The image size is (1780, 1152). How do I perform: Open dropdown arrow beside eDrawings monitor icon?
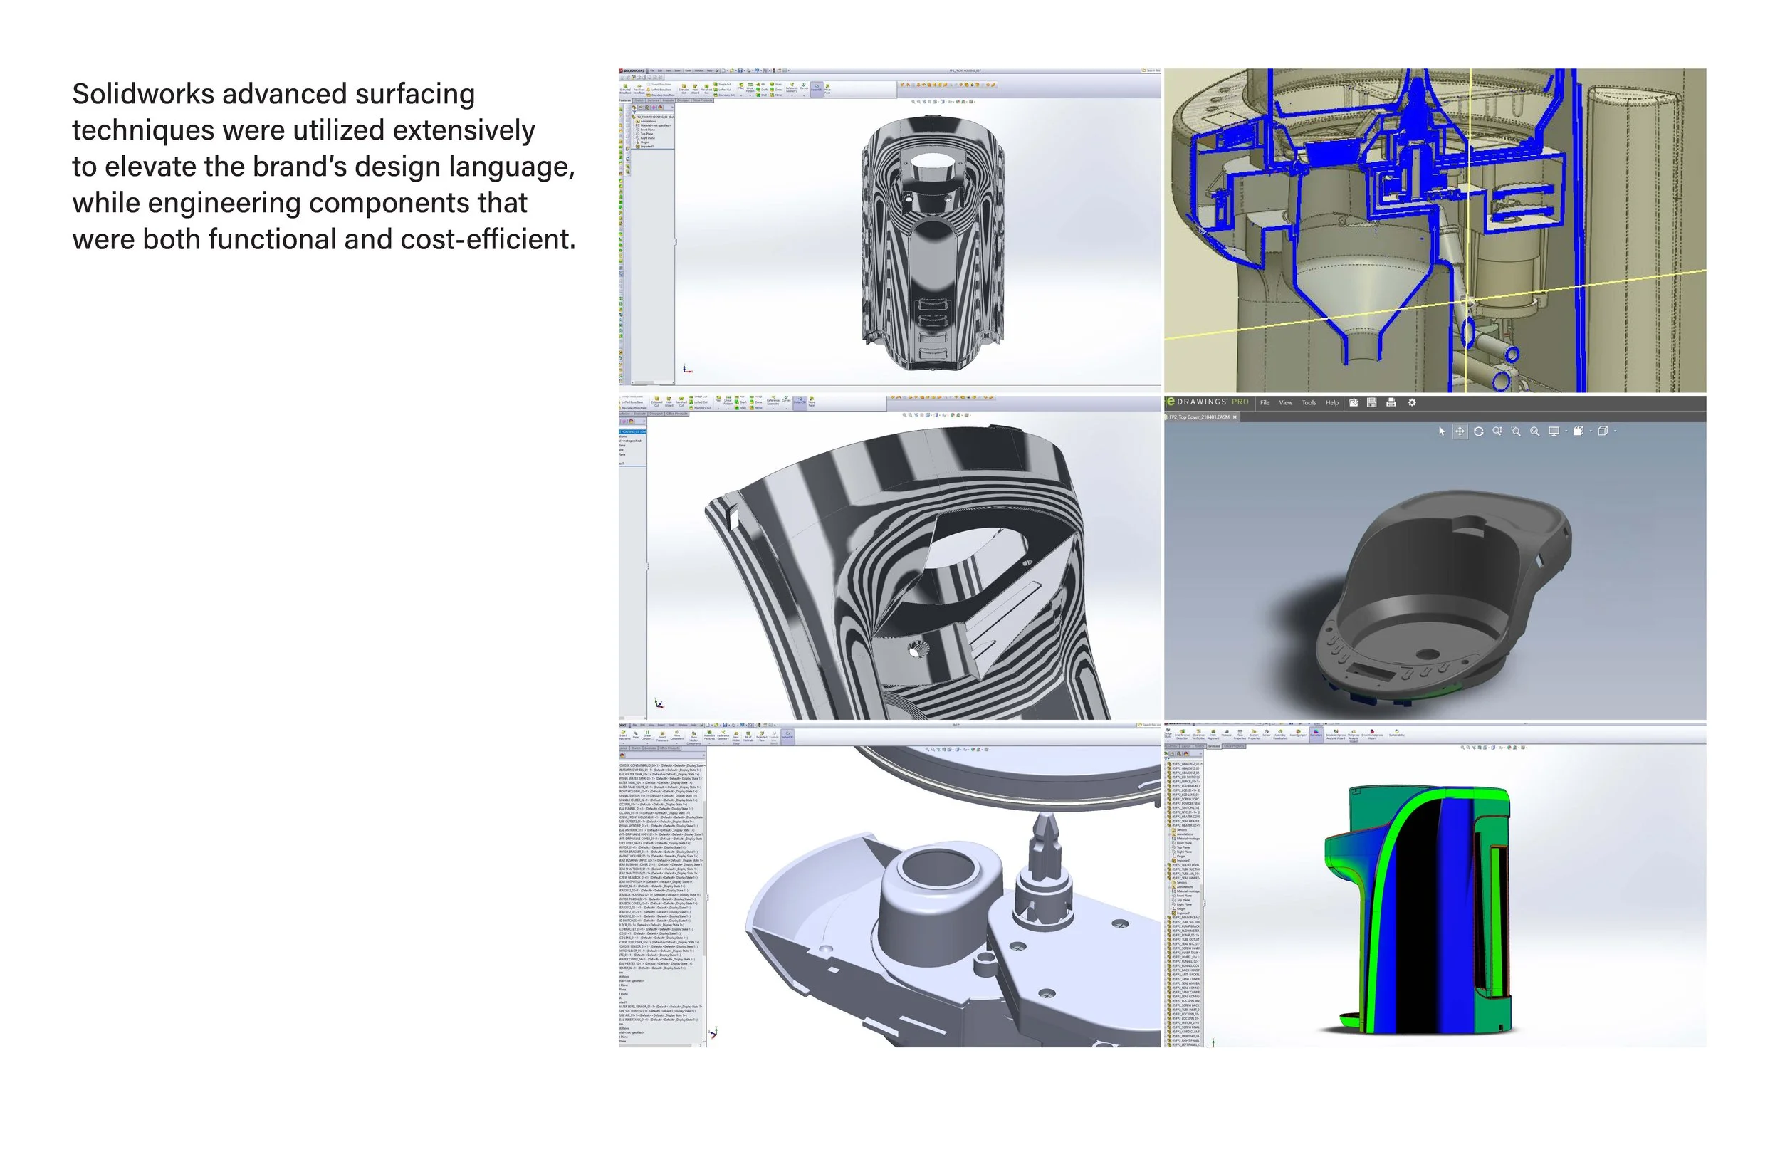click(1566, 431)
